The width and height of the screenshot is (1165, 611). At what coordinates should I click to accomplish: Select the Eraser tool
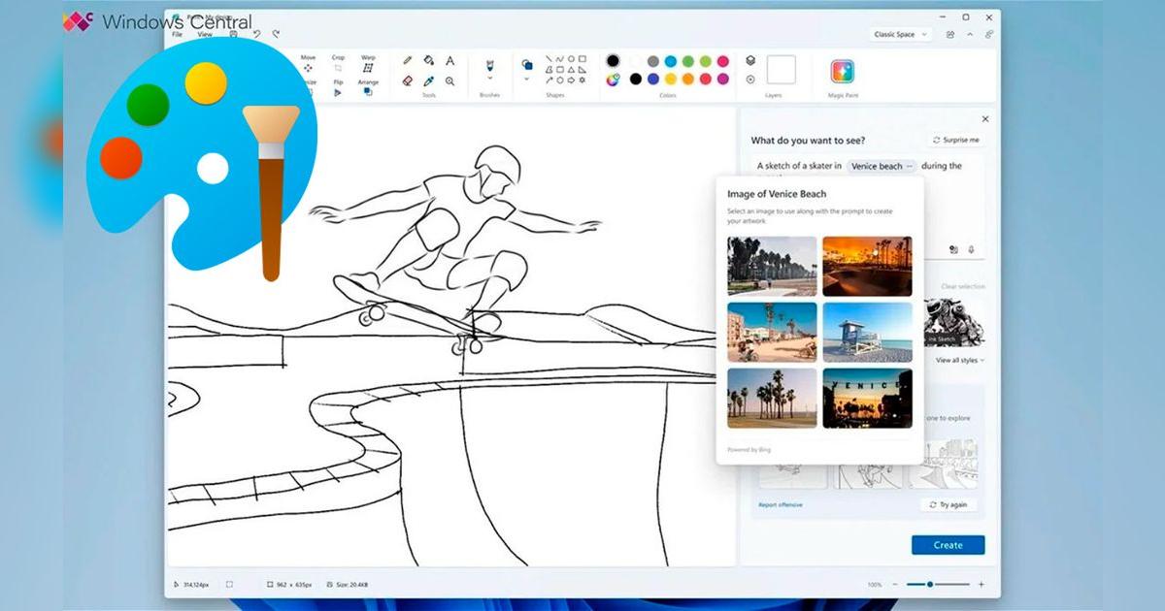pyautogui.click(x=409, y=80)
